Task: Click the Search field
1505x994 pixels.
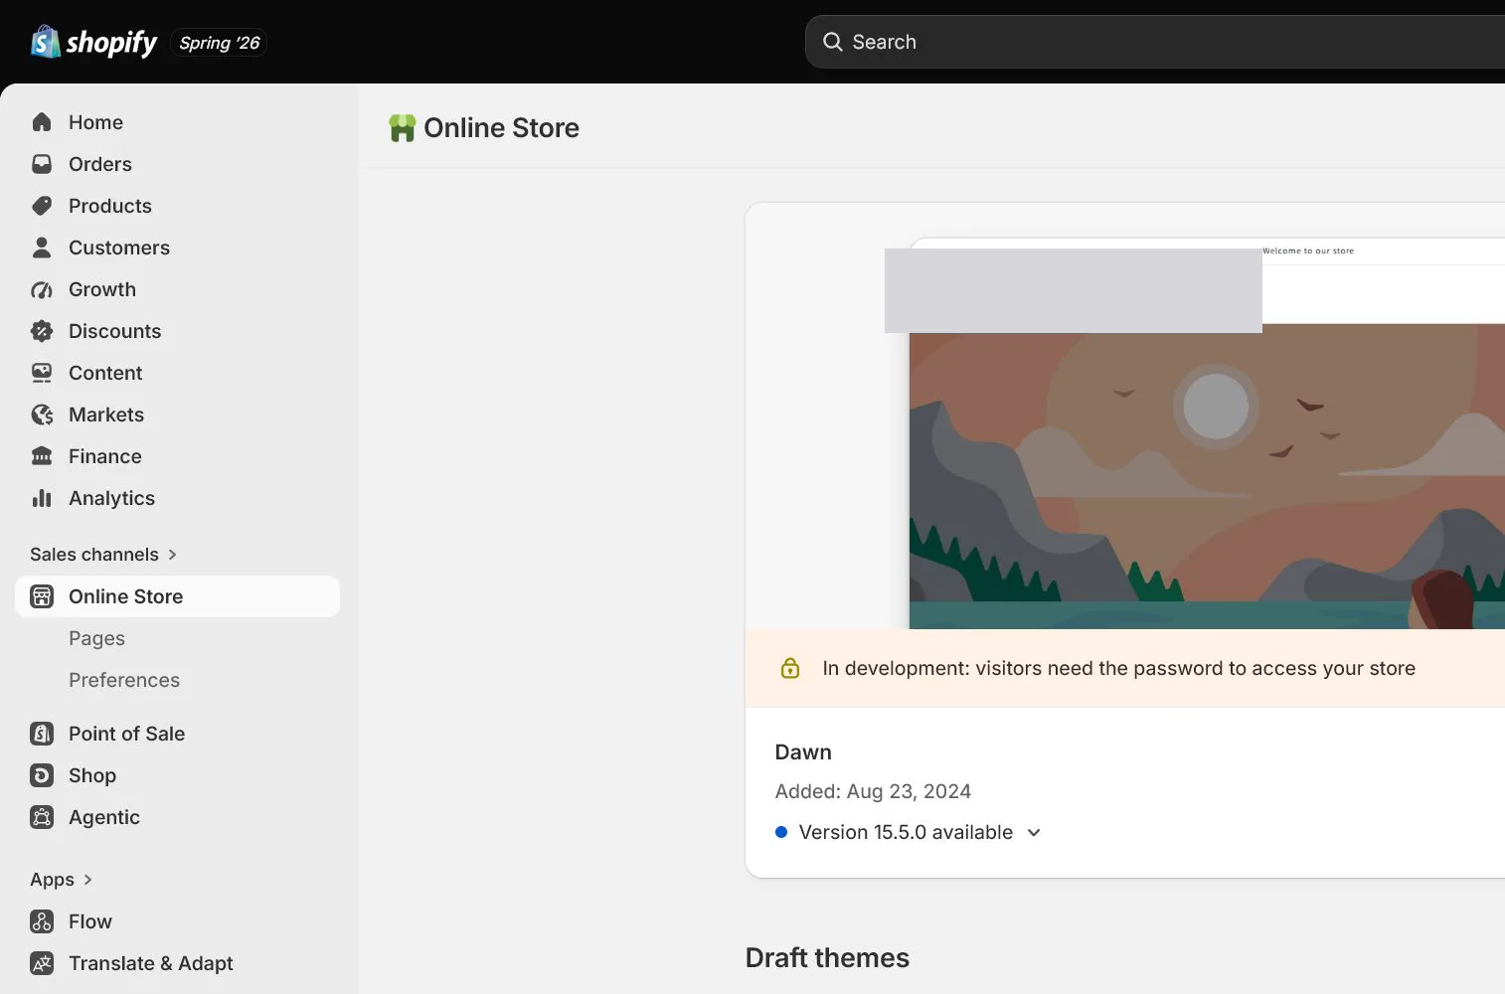Action: click(1155, 42)
